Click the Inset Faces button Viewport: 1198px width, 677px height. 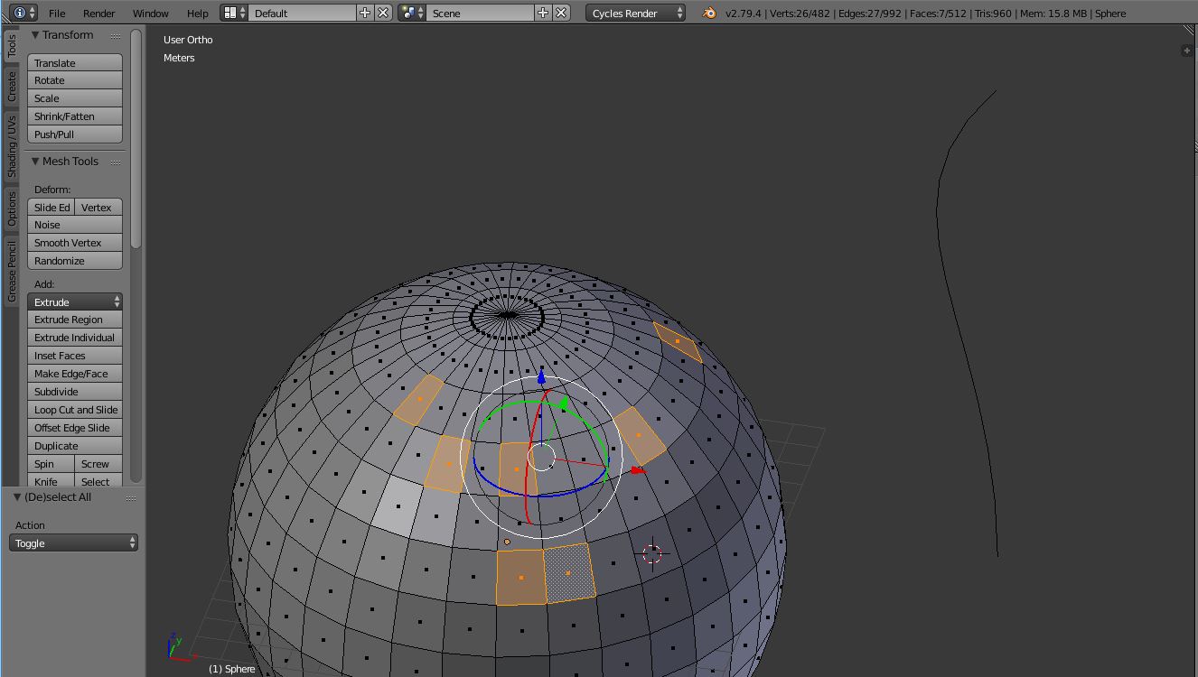click(75, 356)
